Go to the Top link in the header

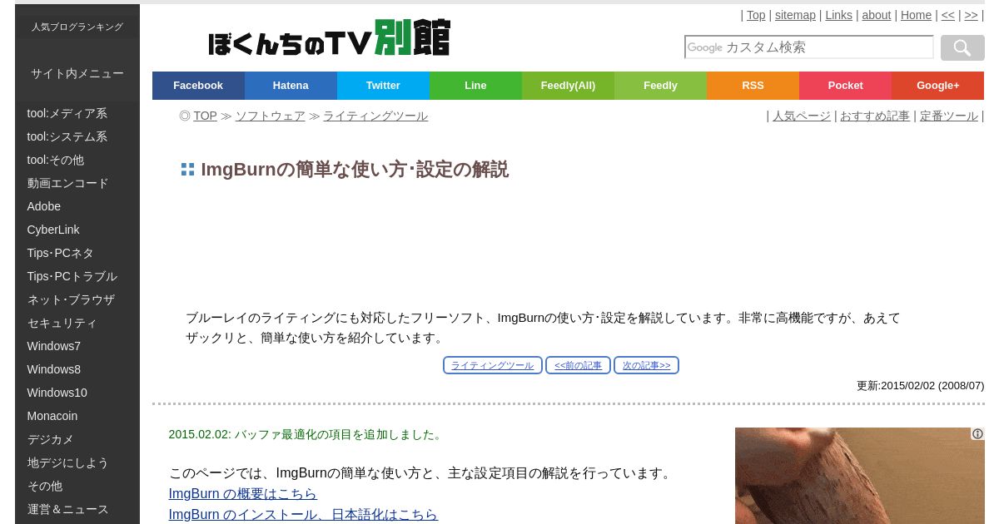(x=756, y=15)
